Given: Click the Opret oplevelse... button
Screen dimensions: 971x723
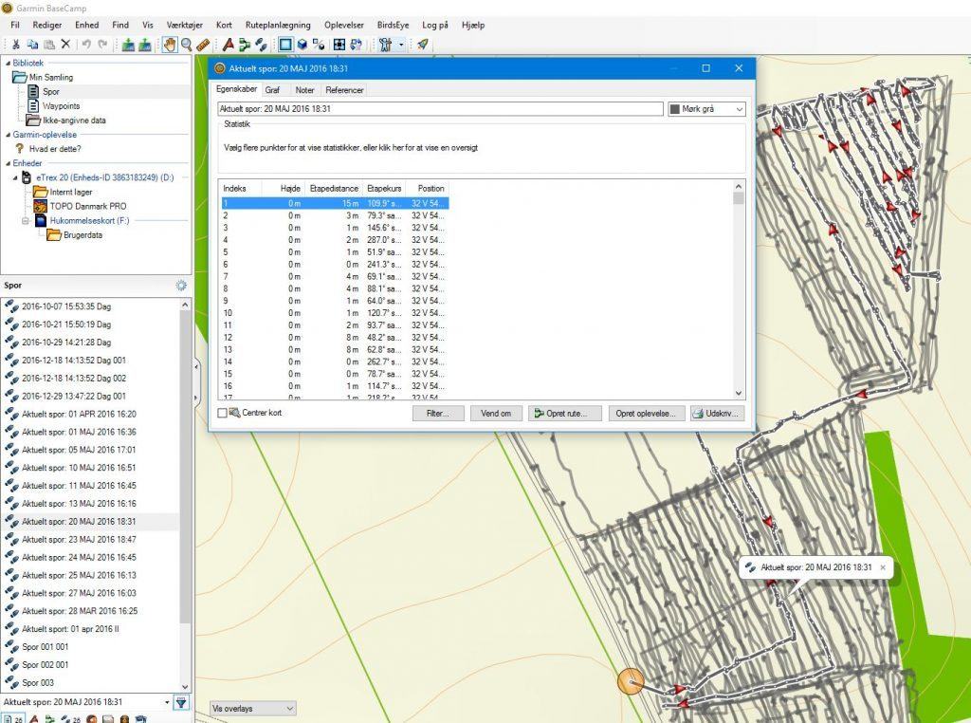Looking at the screenshot, I should (x=647, y=414).
